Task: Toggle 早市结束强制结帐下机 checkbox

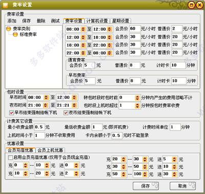Action: point(11,113)
